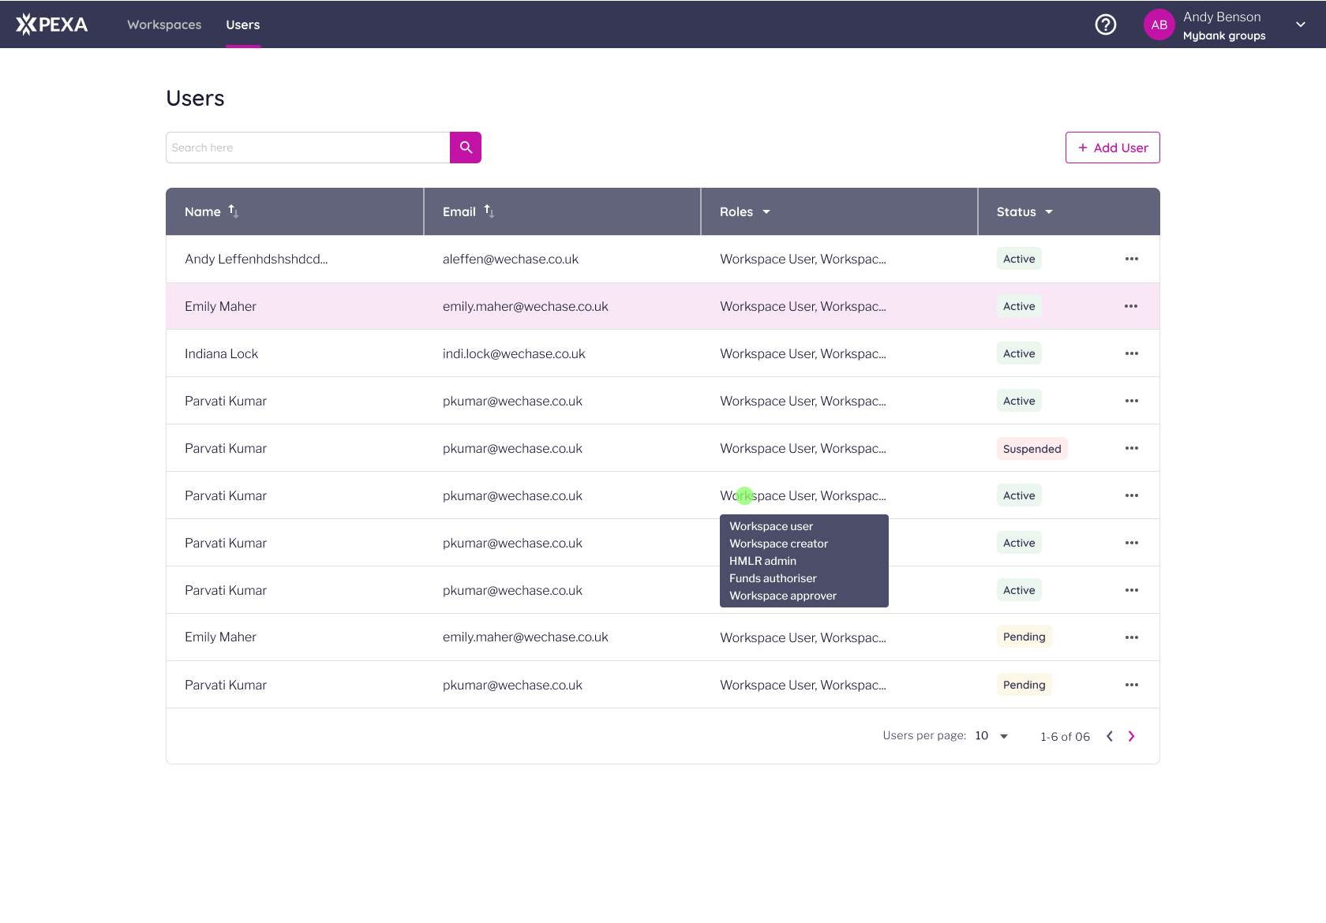This screenshot has width=1326, height=923.
Task: Sort users by Name column arrows
Action: click(234, 211)
